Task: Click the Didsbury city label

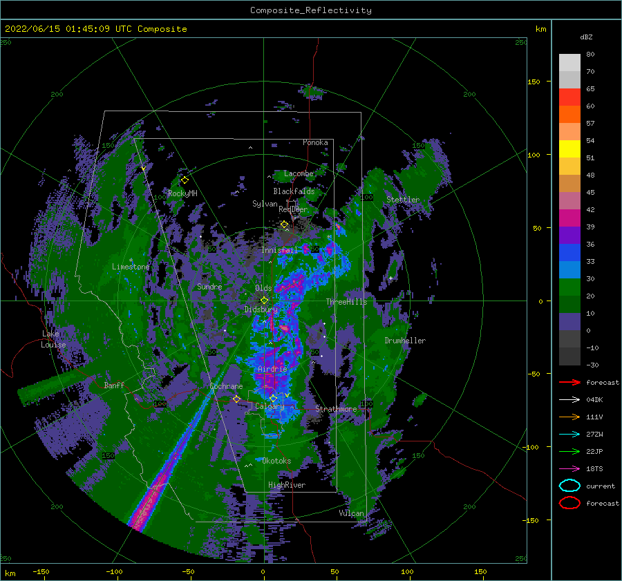Action: 261,309
